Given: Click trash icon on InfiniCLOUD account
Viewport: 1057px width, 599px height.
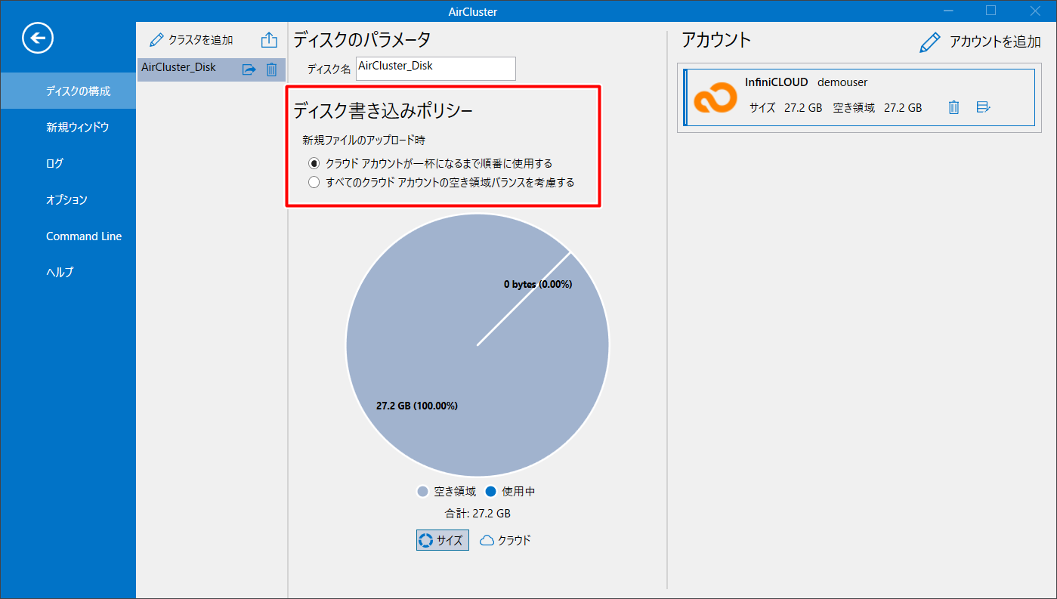Looking at the screenshot, I should tap(953, 107).
